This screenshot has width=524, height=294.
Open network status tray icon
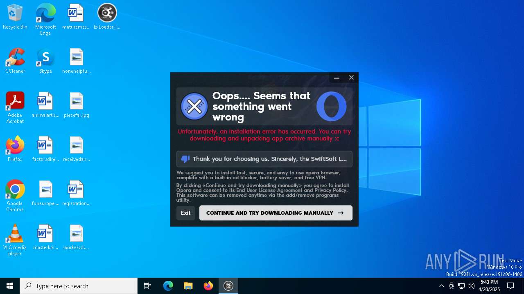[x=461, y=286]
